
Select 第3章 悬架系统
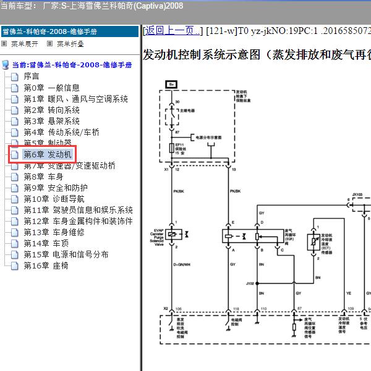click(51, 121)
